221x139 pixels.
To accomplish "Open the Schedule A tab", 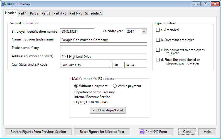I will (x=93, y=13).
